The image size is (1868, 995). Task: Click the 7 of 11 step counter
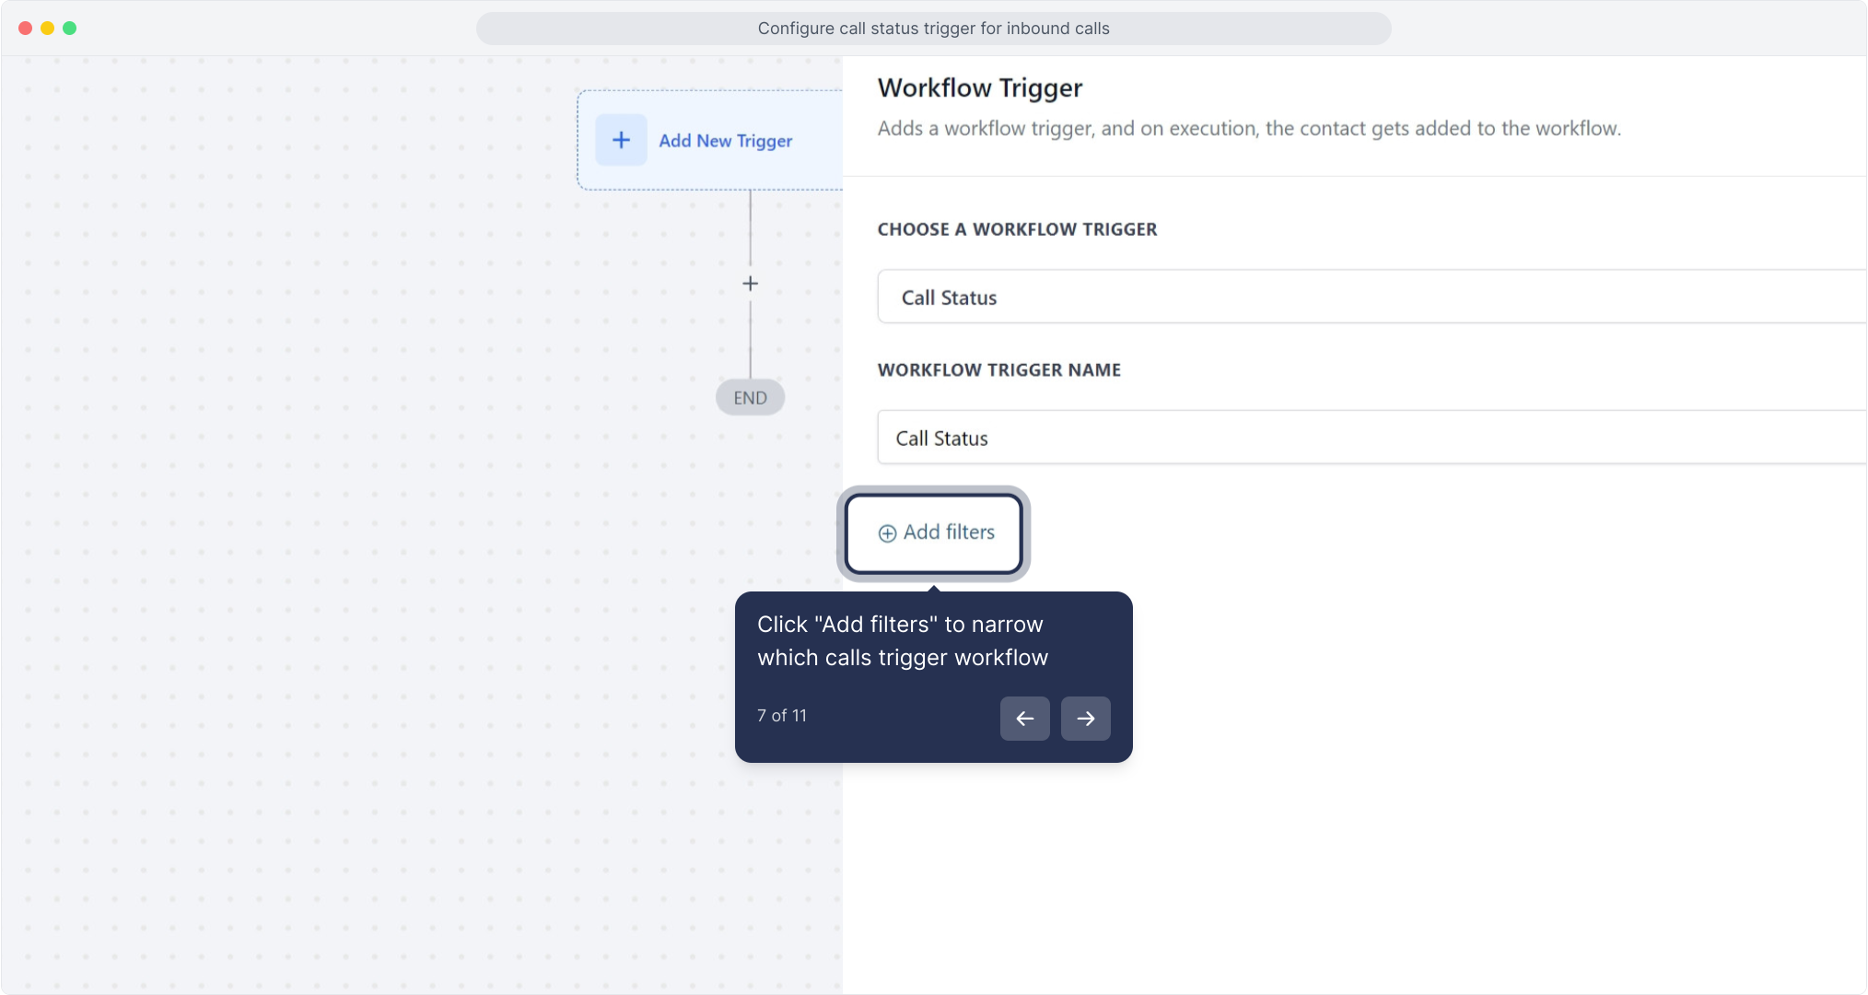point(781,716)
